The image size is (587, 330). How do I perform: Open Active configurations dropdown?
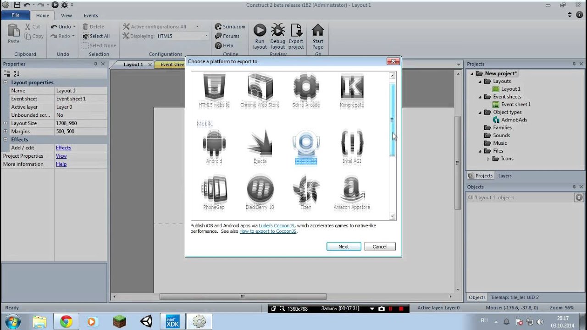[x=198, y=27]
